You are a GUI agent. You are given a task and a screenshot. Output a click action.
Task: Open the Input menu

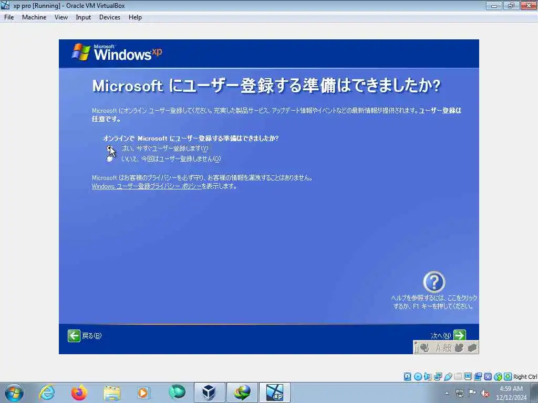pyautogui.click(x=84, y=17)
